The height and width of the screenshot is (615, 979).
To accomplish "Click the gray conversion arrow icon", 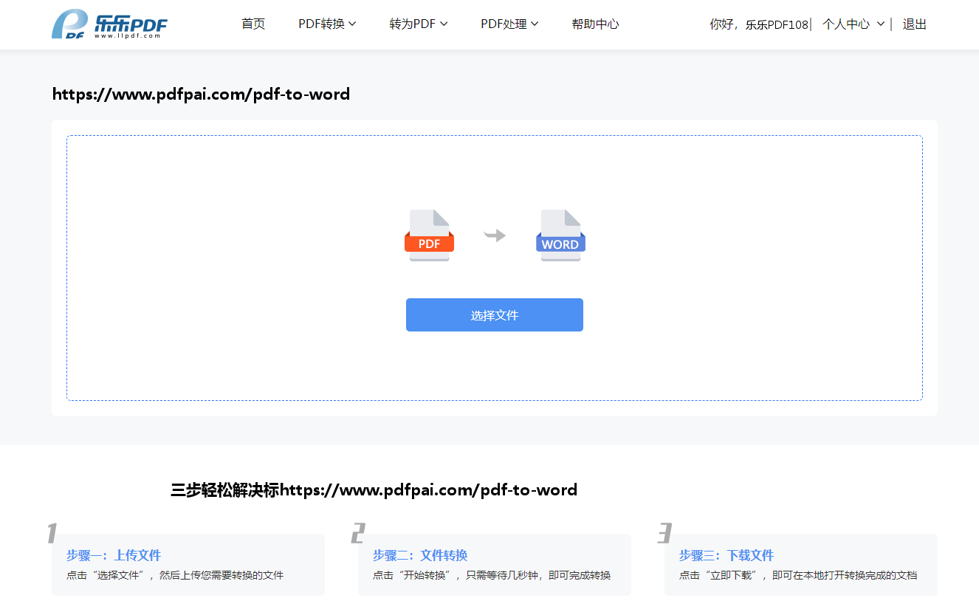I will coord(495,236).
